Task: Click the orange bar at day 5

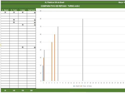Action: (x=55, y=58)
